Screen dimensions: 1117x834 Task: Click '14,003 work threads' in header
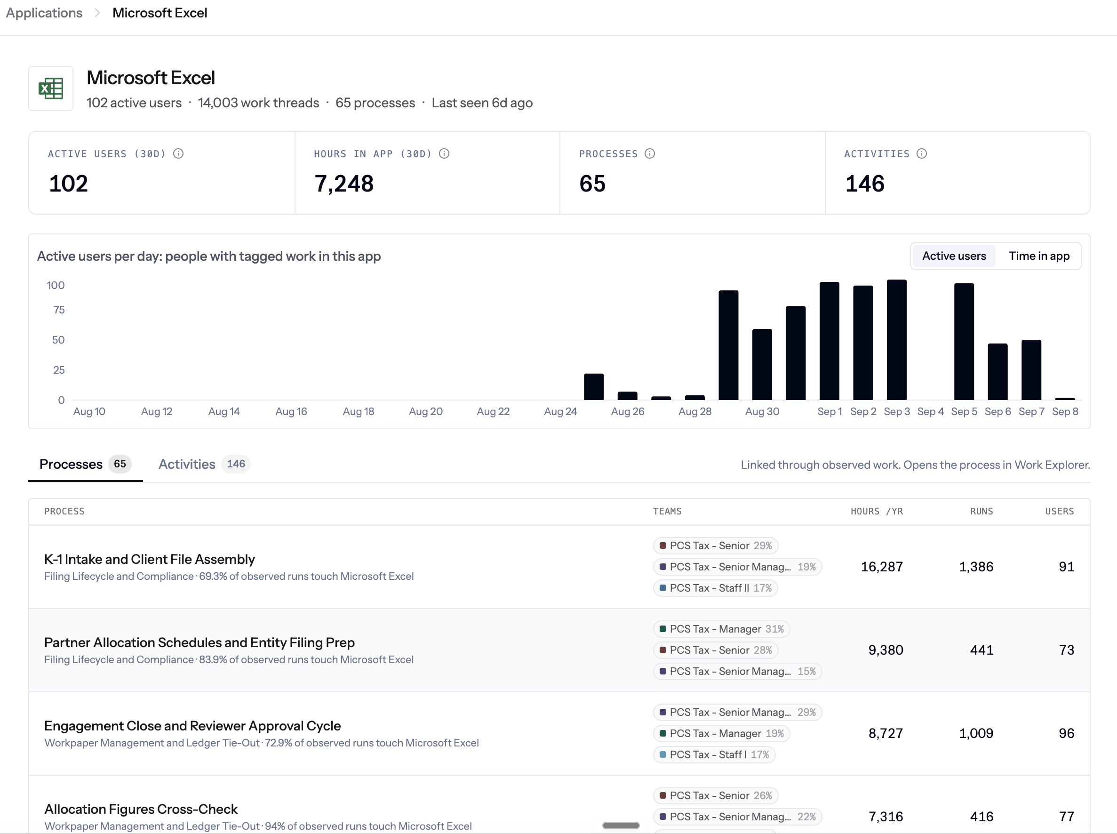point(258,103)
